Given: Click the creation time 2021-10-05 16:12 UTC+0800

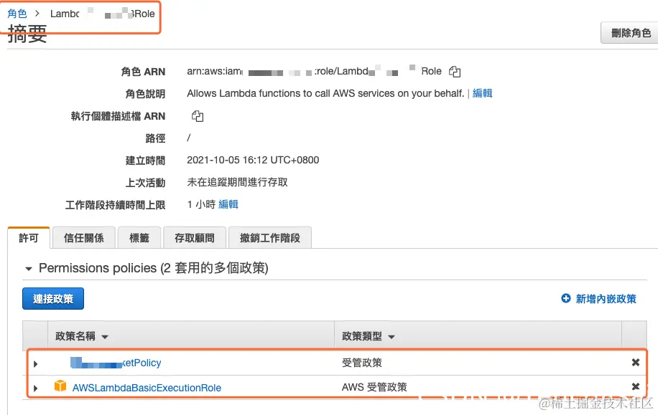Looking at the screenshot, I should click(x=253, y=160).
